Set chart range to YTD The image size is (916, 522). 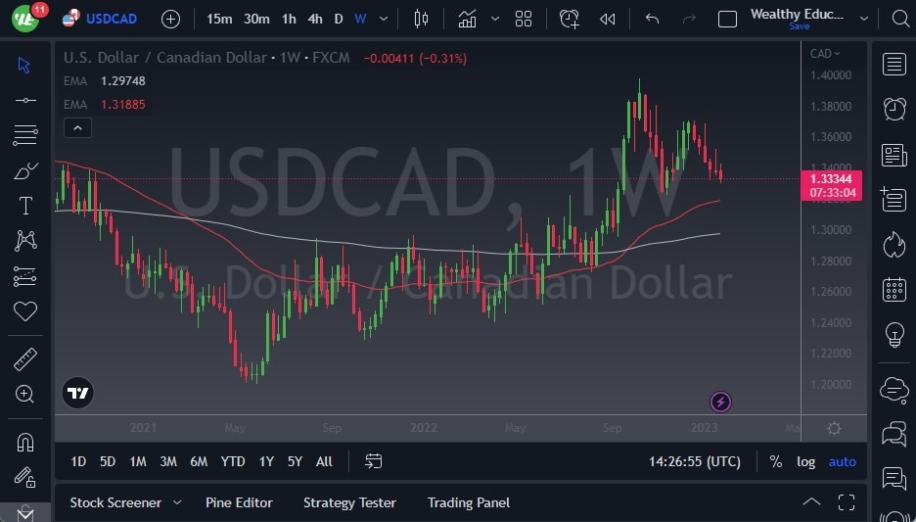pos(233,462)
